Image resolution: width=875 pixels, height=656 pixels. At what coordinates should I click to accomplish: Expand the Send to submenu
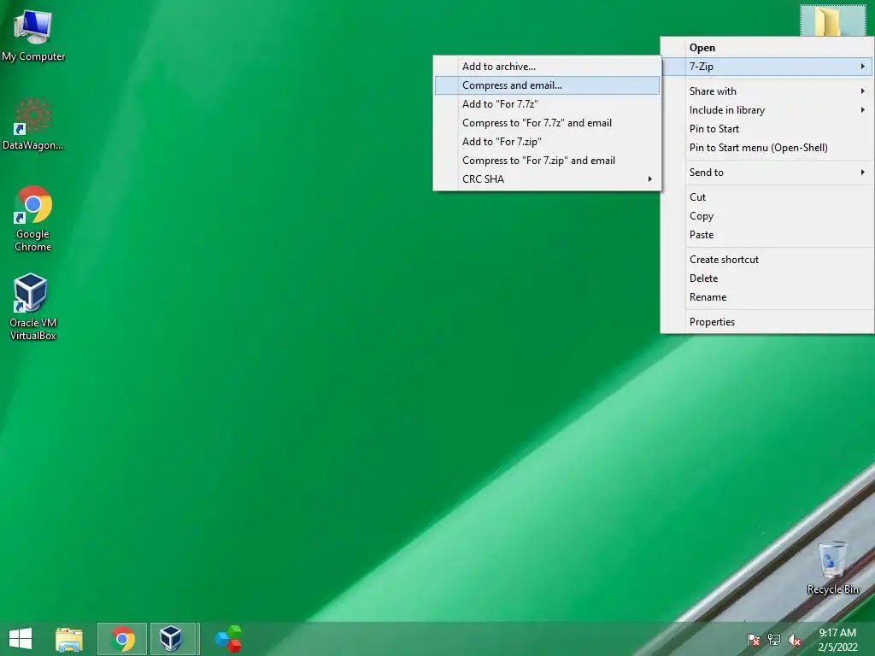point(766,173)
